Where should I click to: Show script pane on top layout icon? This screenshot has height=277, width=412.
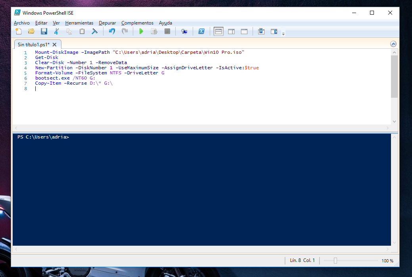coord(218,32)
